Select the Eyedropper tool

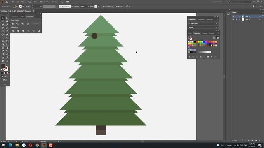3,51
